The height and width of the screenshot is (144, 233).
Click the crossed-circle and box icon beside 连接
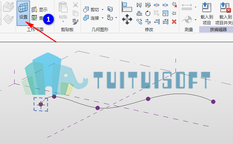110,17
